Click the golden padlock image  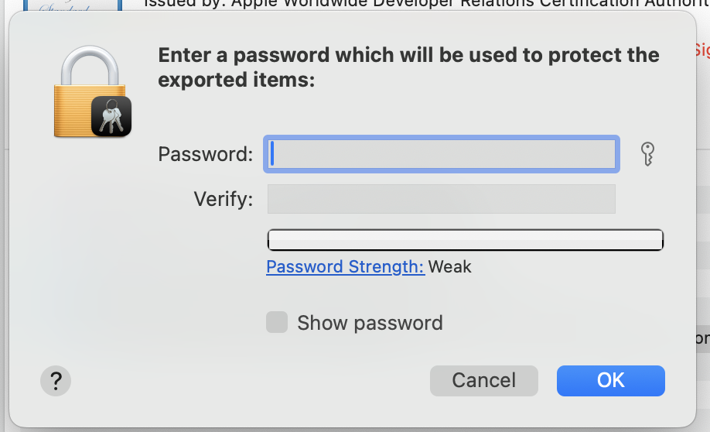89,91
